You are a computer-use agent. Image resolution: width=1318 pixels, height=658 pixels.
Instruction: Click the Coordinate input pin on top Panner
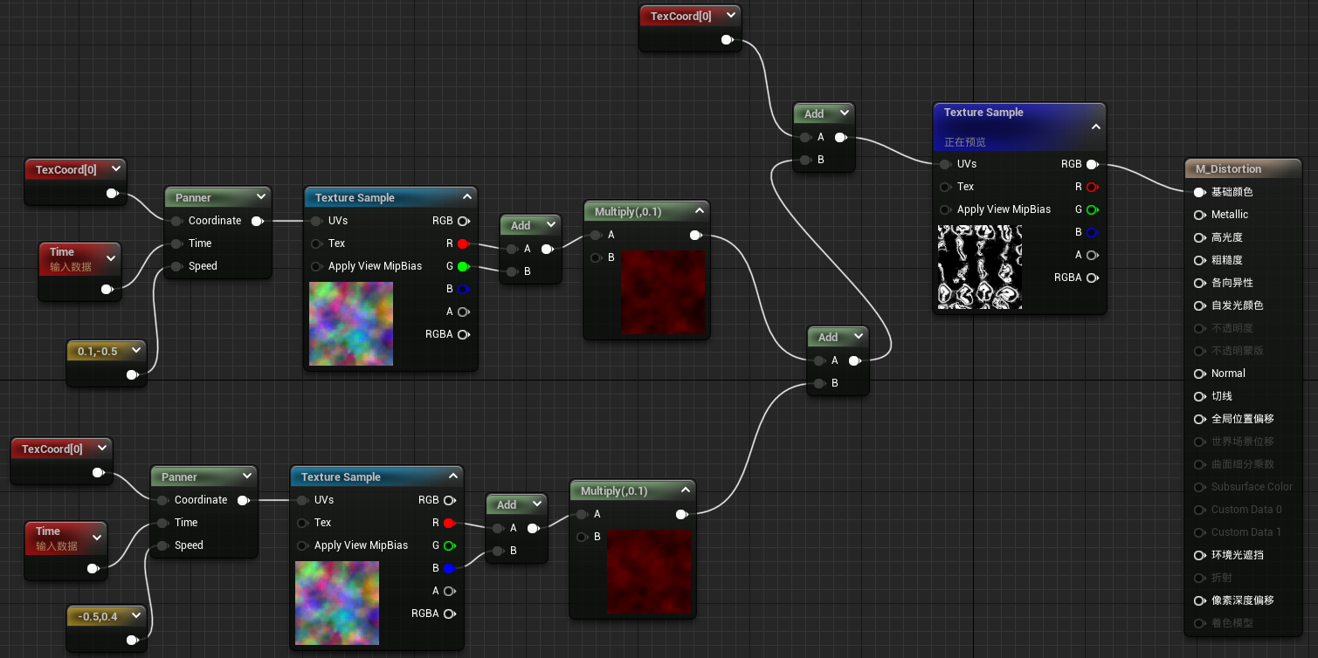tap(176, 221)
